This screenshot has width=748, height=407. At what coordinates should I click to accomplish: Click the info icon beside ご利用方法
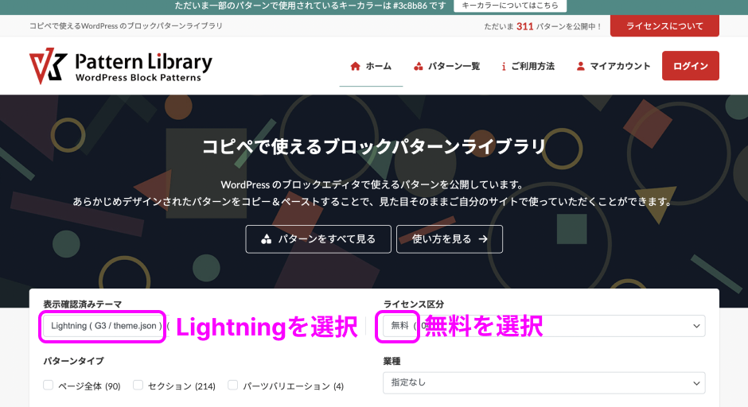[x=504, y=66]
